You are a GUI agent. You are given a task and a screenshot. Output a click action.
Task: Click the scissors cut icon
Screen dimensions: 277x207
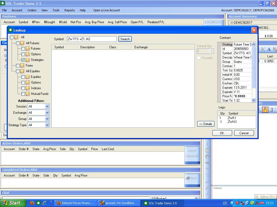263,49
